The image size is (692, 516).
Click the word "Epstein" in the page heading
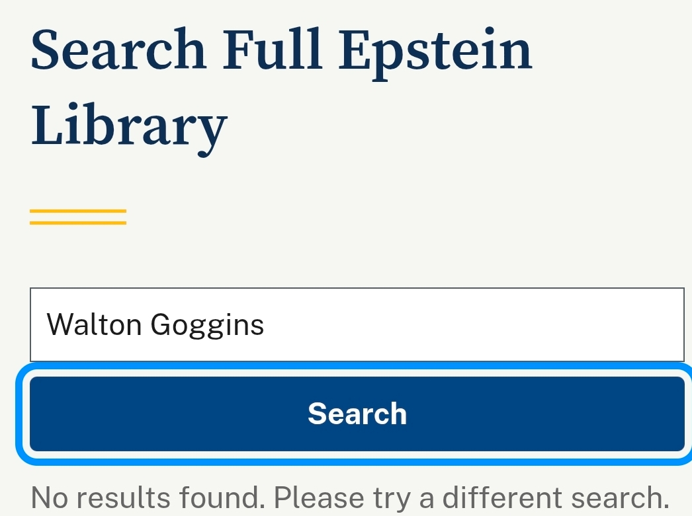pos(435,52)
